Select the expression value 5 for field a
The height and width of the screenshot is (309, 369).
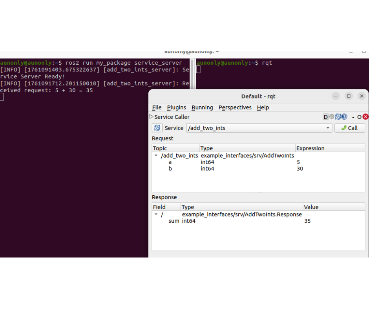coord(298,162)
